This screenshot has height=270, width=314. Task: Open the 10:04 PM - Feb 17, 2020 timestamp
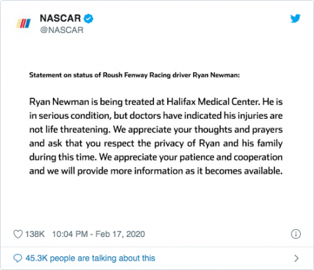pyautogui.click(x=98, y=234)
